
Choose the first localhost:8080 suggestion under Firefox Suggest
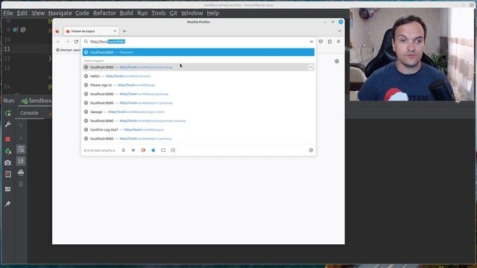click(198, 67)
